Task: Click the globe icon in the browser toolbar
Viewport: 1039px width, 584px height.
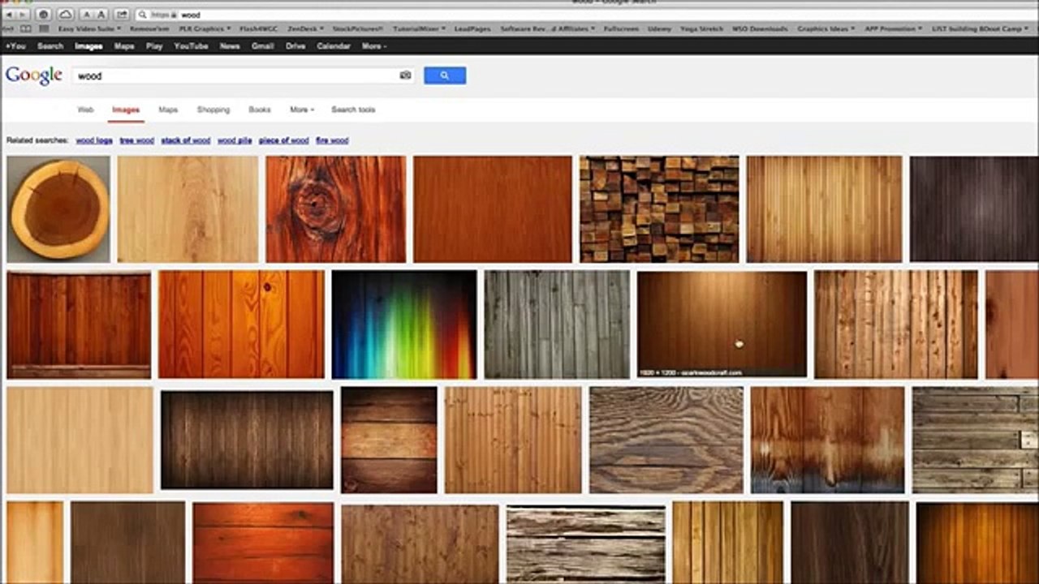Action: [44, 15]
